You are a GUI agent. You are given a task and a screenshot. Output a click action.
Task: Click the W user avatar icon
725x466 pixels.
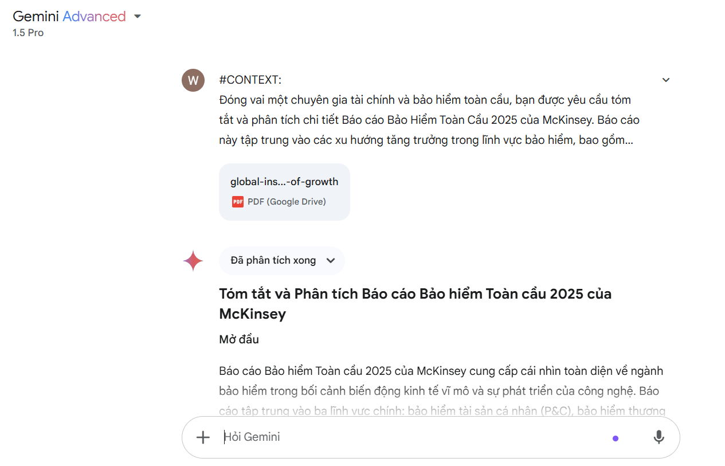click(193, 80)
